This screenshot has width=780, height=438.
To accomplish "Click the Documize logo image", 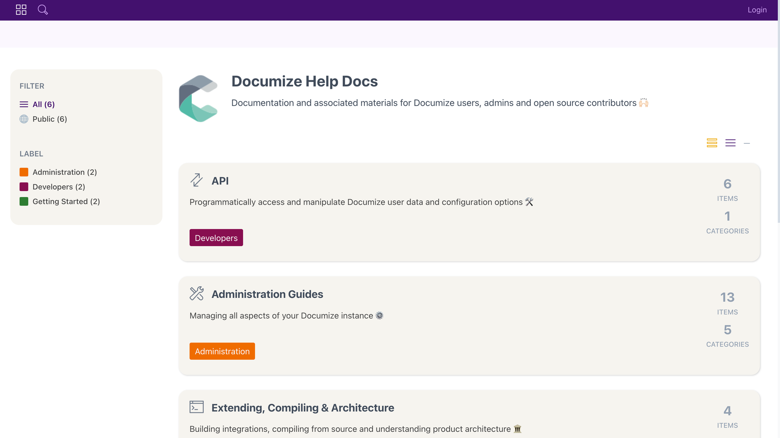I will (x=198, y=99).
